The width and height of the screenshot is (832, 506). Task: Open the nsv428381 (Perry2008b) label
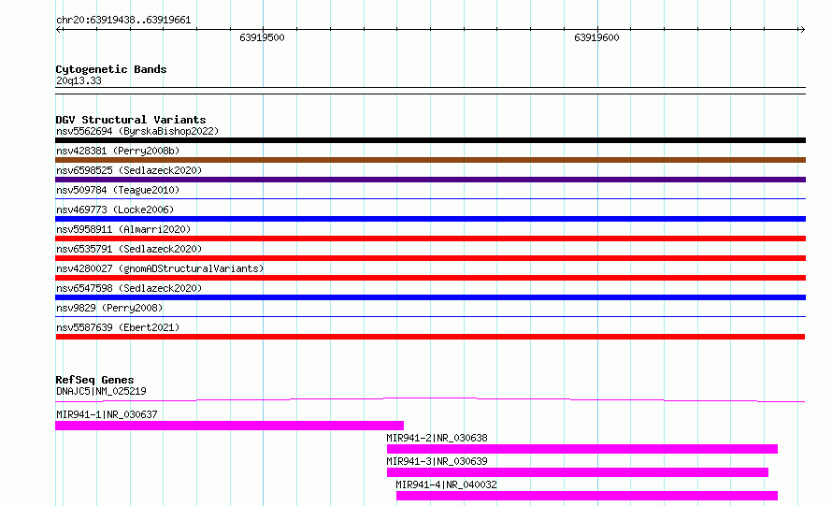(x=118, y=151)
